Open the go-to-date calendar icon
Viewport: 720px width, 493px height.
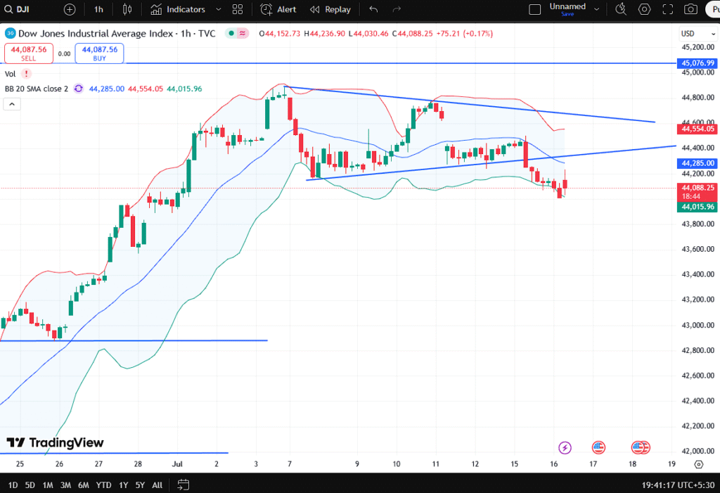pos(184,485)
